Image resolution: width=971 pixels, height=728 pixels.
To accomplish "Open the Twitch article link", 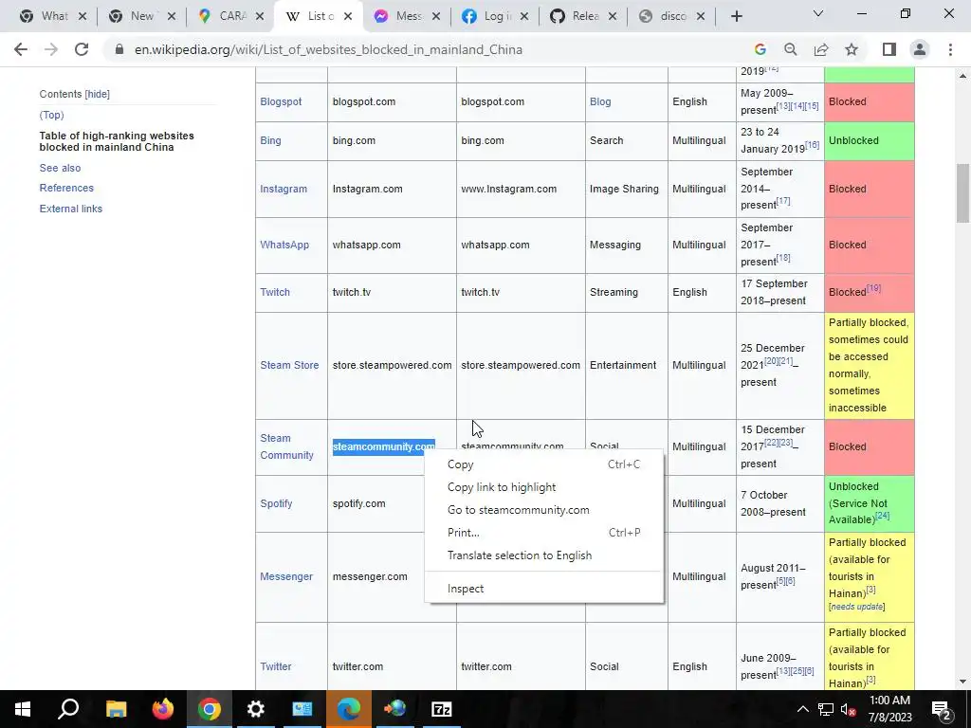I will pyautogui.click(x=275, y=292).
